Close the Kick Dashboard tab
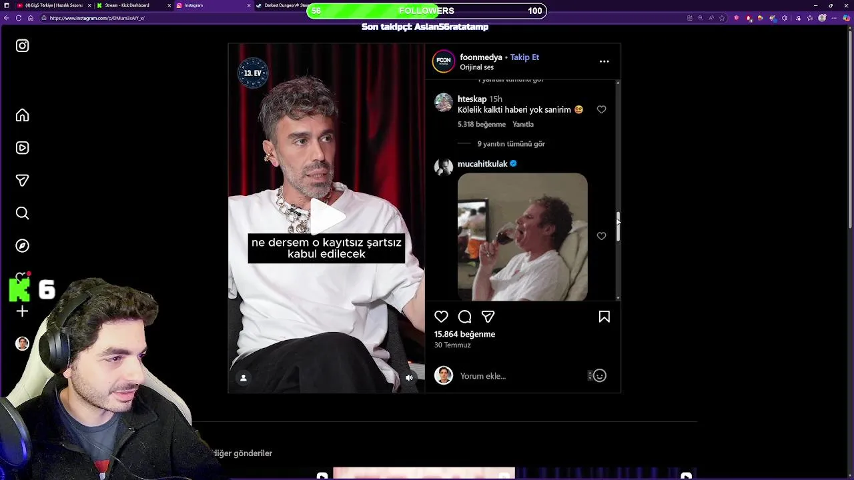 coord(169,5)
